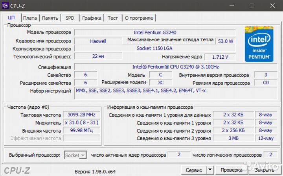The image size is (283, 176).
Task: Open the Плата tab
Action: point(30,18)
